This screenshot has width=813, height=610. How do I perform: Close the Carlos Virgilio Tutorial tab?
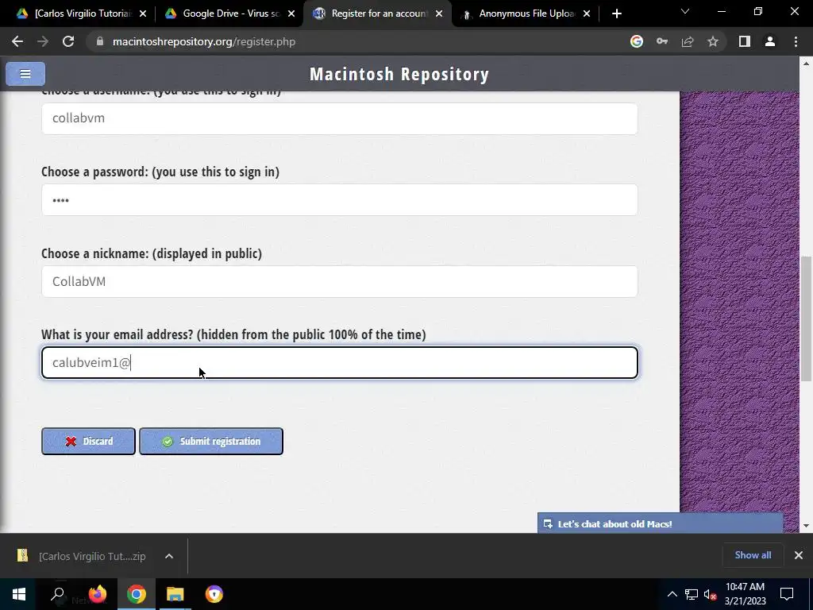143,14
